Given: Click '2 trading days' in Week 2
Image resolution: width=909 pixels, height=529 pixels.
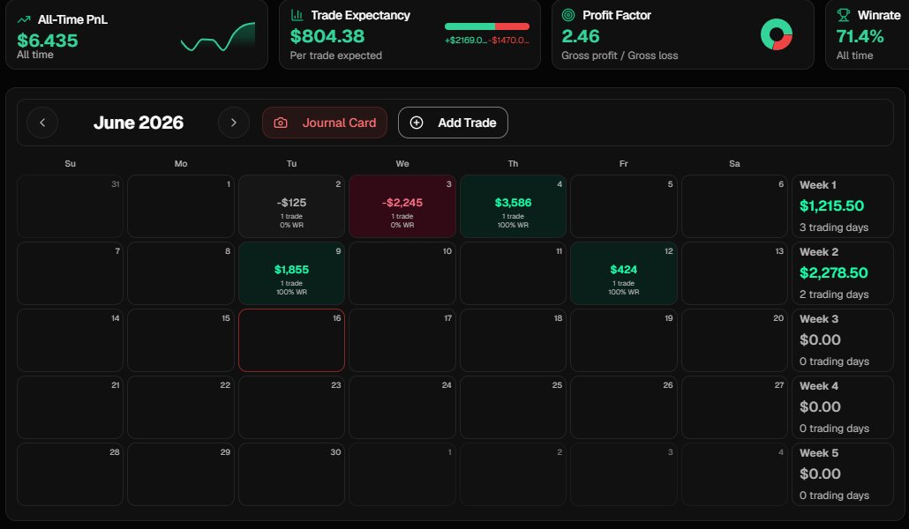Looking at the screenshot, I should click(x=834, y=294).
